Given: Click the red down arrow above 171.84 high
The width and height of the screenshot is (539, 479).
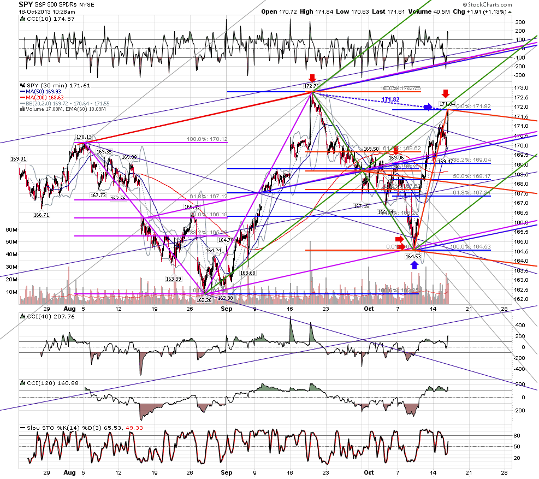Looking at the screenshot, I should [x=446, y=93].
